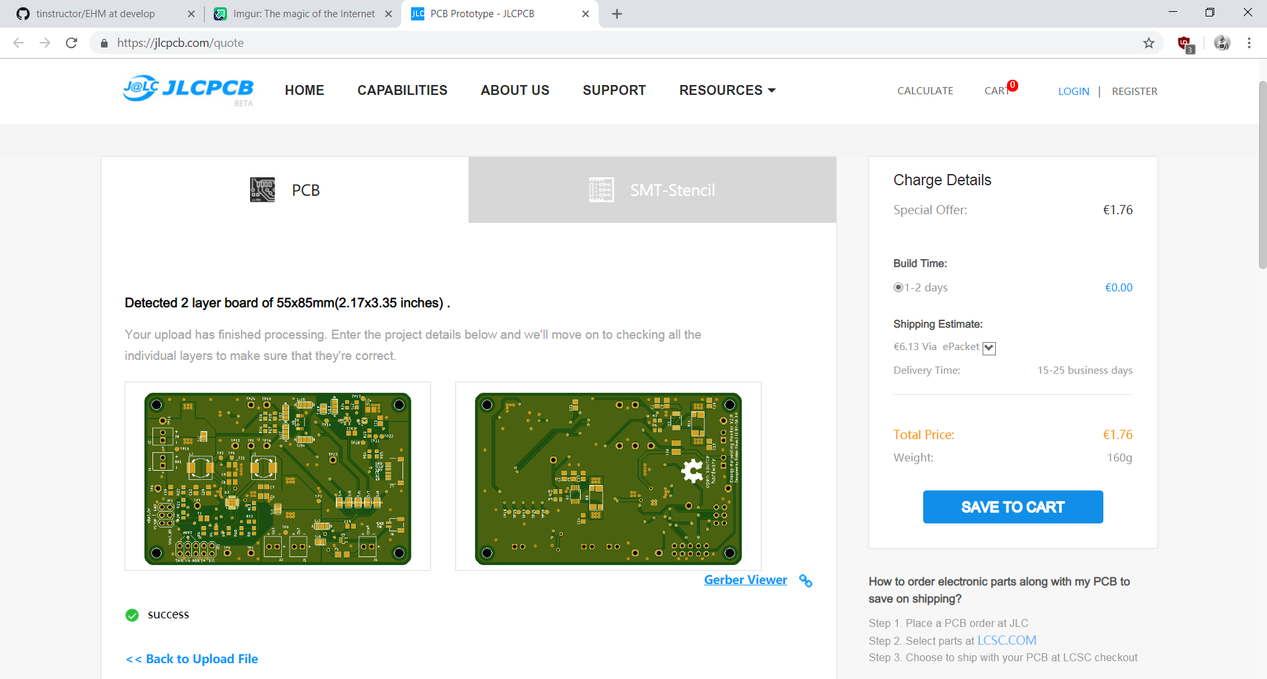Go back to the previous page
The width and height of the screenshot is (1267, 679).
tap(18, 43)
